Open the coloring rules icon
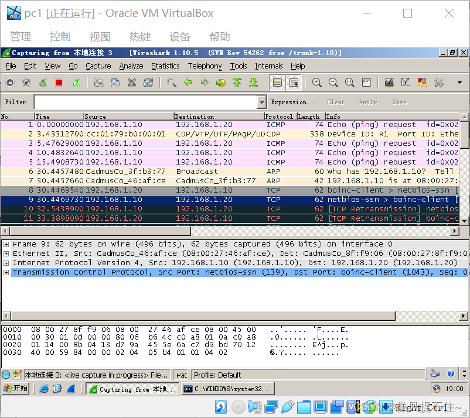This screenshot has width=470, height=418. pos(423,83)
